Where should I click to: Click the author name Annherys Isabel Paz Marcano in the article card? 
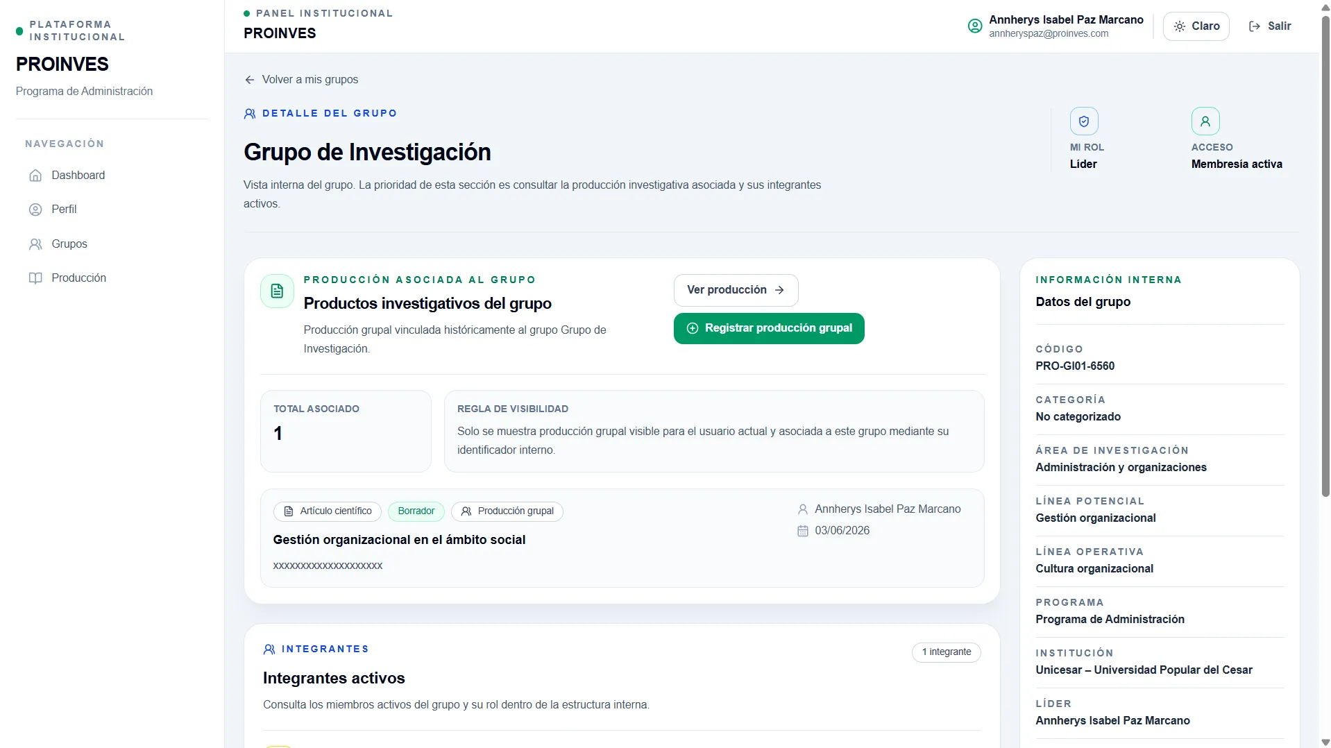tap(888, 509)
